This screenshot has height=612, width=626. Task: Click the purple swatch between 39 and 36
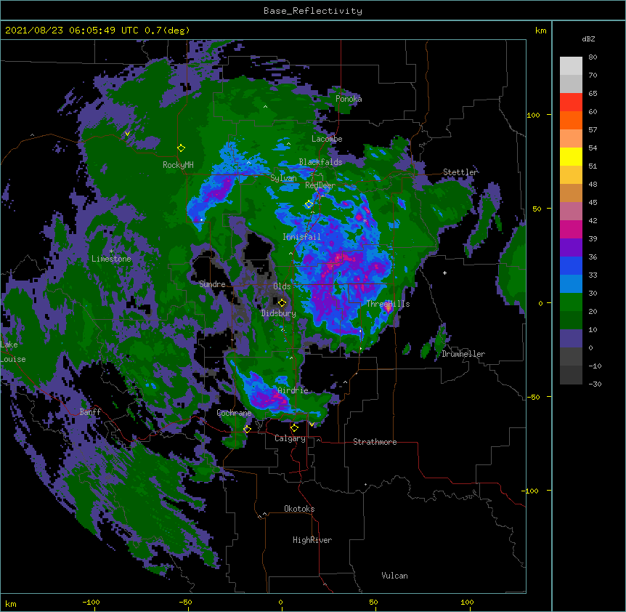click(x=571, y=248)
